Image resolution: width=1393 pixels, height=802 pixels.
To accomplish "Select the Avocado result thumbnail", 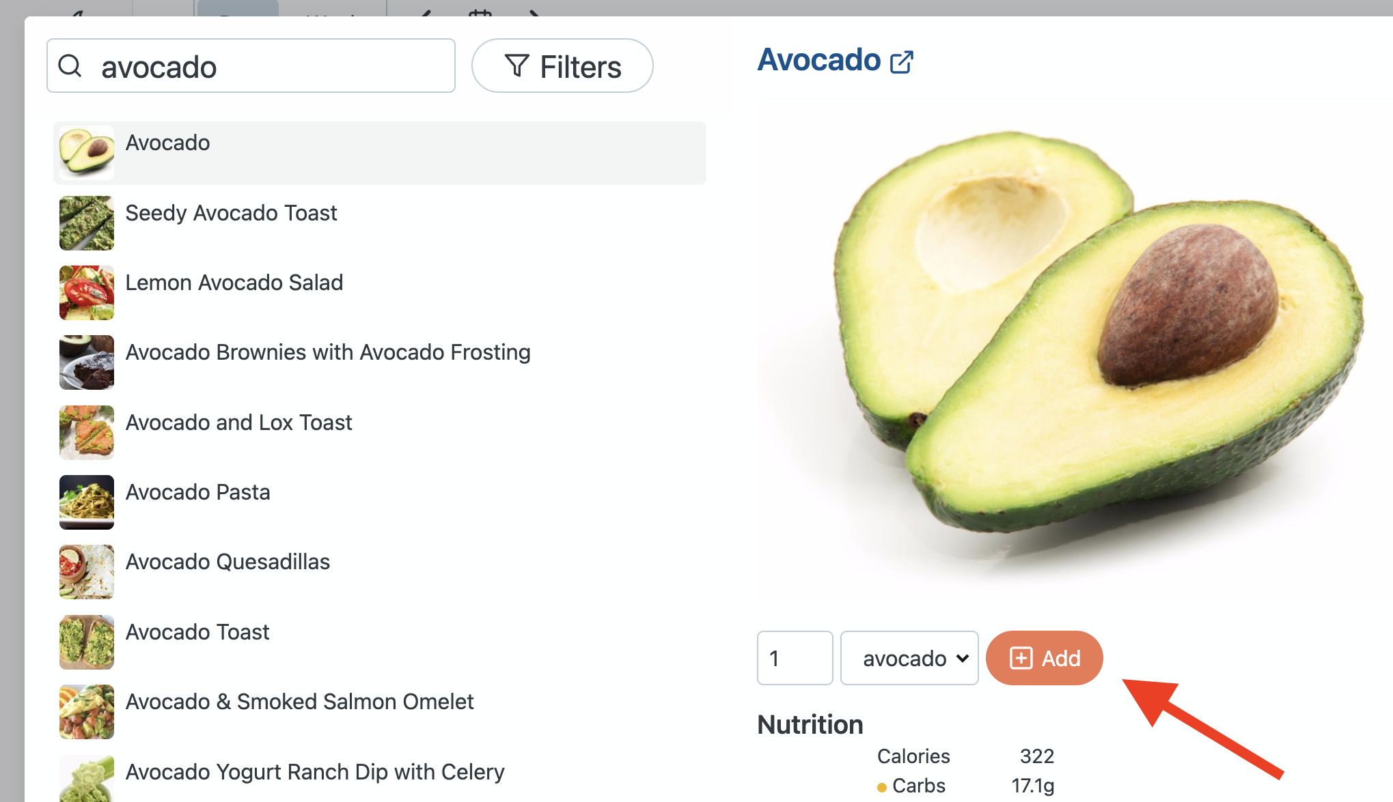I will [x=87, y=153].
